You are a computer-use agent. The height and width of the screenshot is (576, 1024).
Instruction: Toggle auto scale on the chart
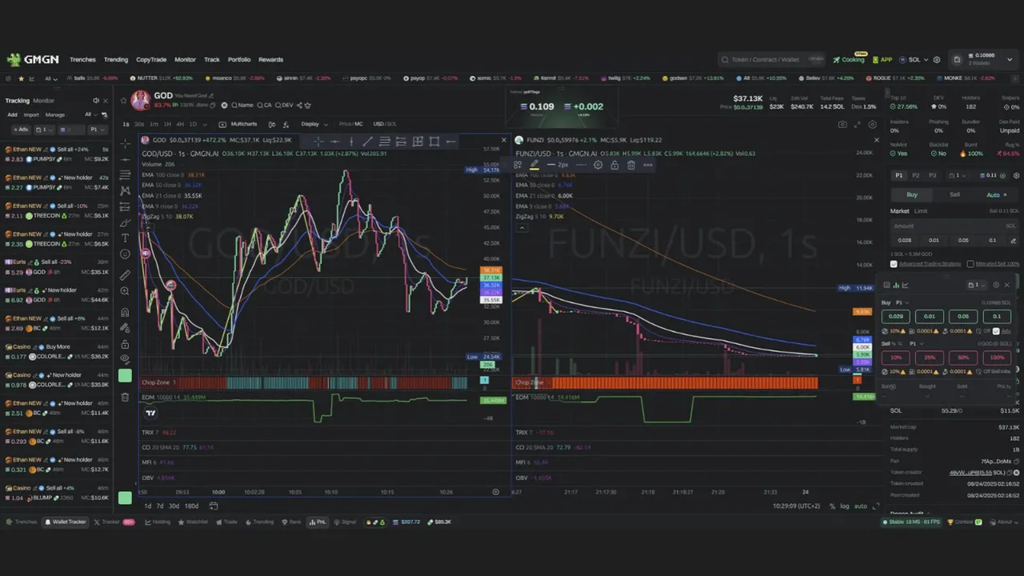pos(861,506)
